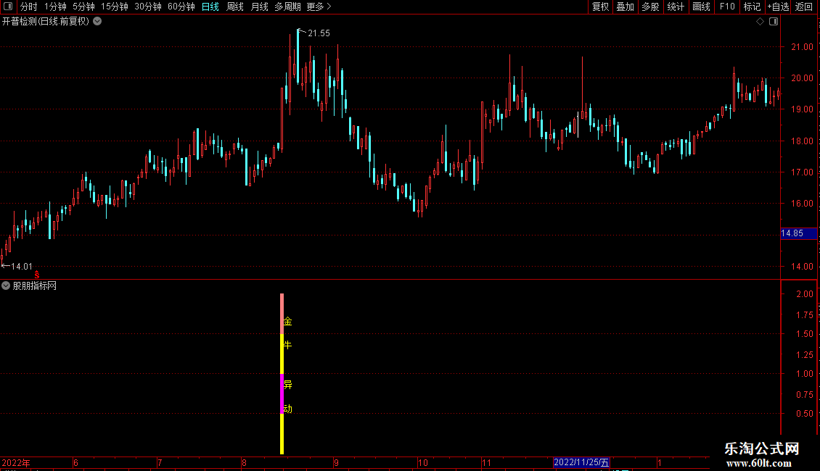Expand the 更多 periods menu
Image resolution: width=820 pixels, height=471 pixels.
(x=319, y=7)
